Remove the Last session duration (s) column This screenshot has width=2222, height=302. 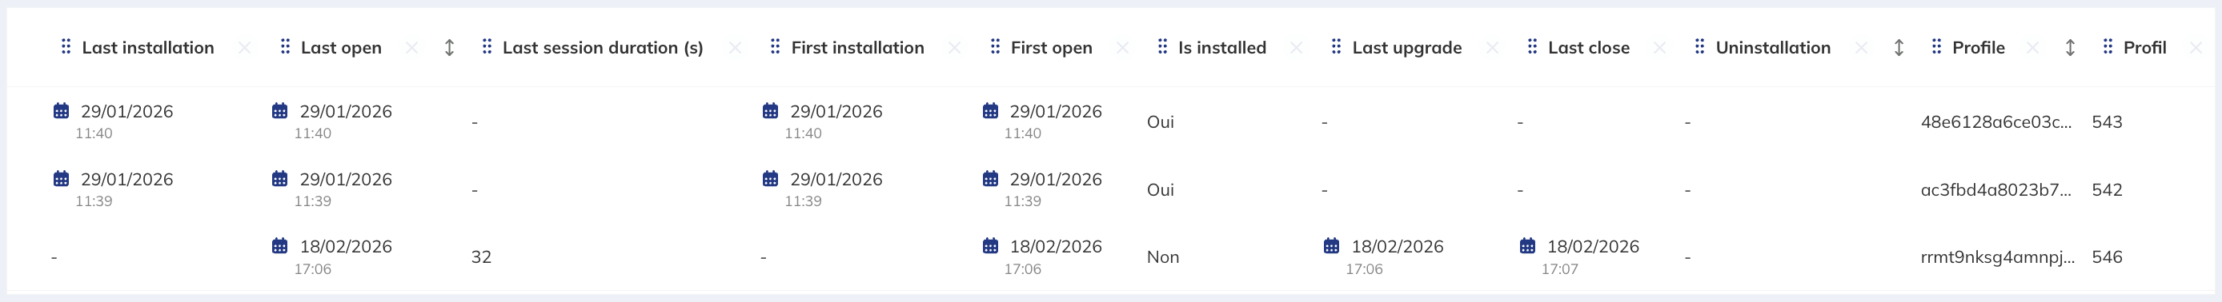click(735, 47)
